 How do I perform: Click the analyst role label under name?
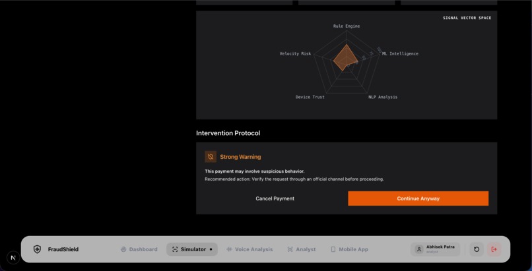click(432, 252)
